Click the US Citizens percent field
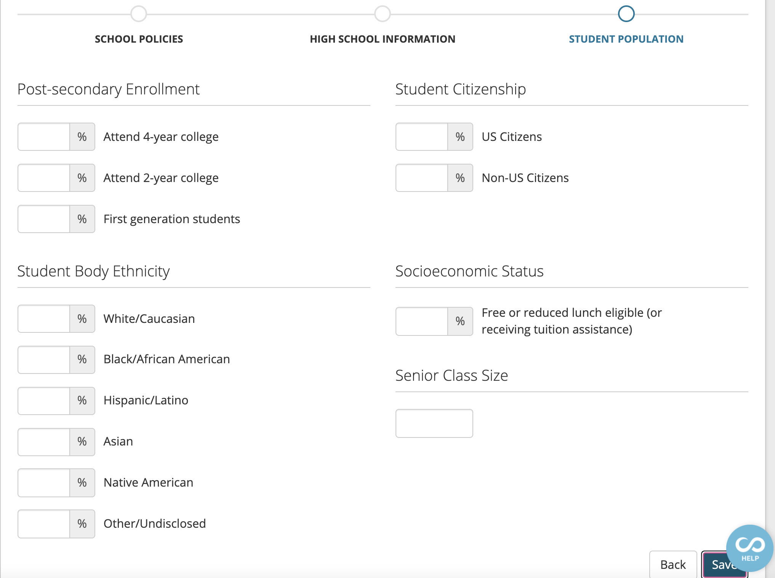The width and height of the screenshot is (775, 578). coord(422,137)
